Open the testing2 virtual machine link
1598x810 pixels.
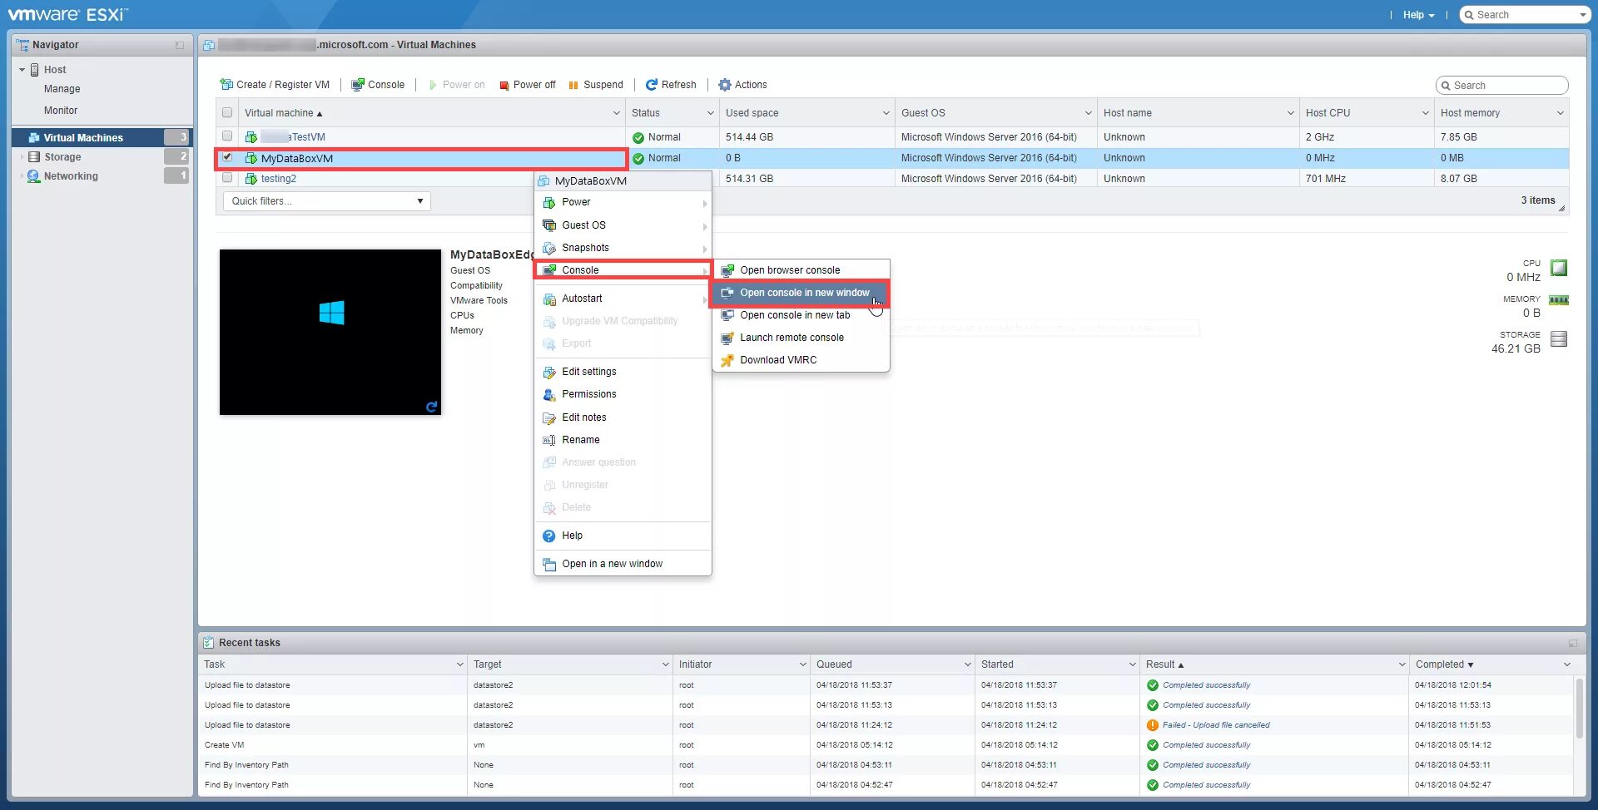point(279,179)
